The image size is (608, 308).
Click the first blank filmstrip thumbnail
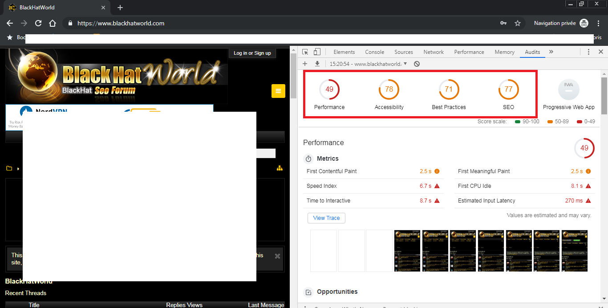pos(324,251)
